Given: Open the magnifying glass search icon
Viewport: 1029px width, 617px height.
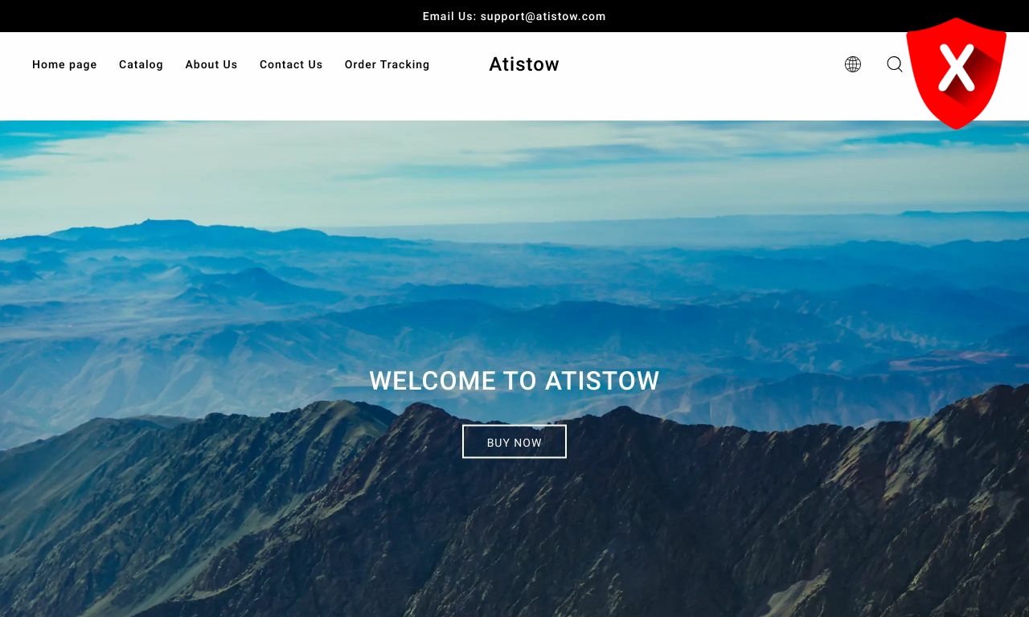Looking at the screenshot, I should click(x=895, y=64).
